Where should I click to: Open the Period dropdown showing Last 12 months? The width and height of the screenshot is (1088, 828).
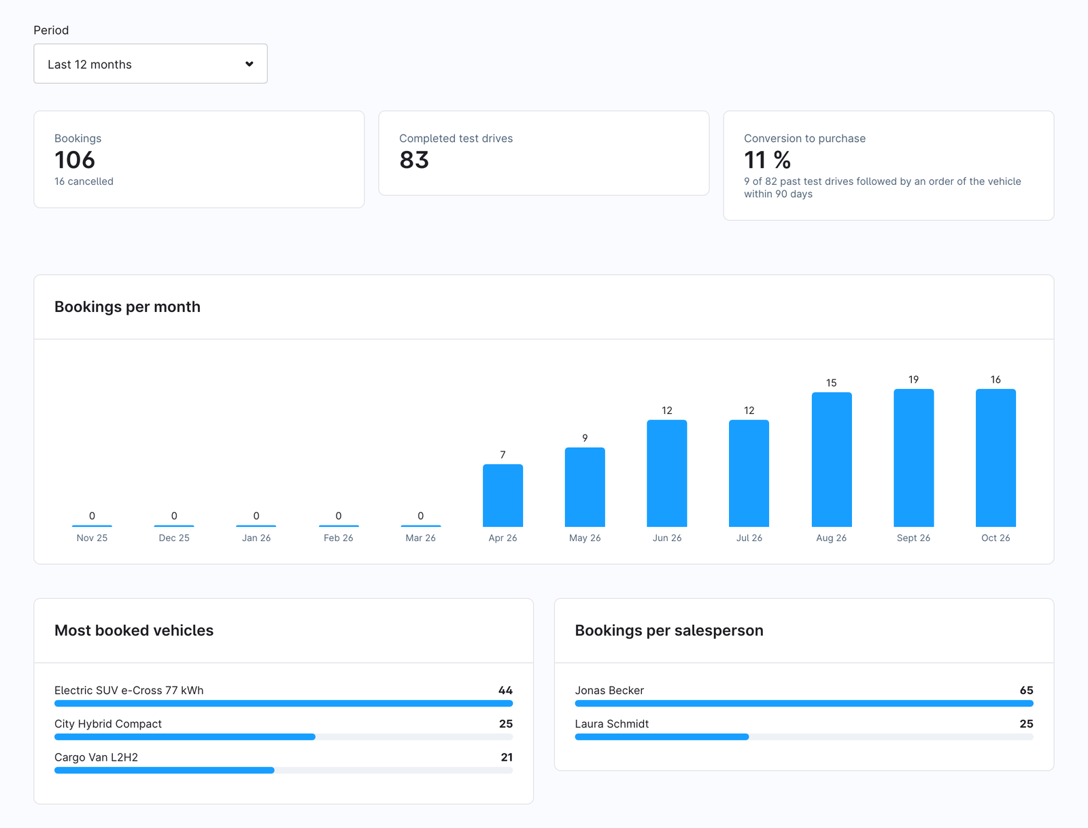(x=150, y=64)
